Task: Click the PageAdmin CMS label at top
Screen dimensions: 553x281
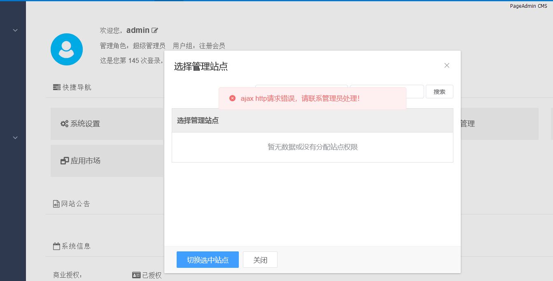Action: [528, 6]
